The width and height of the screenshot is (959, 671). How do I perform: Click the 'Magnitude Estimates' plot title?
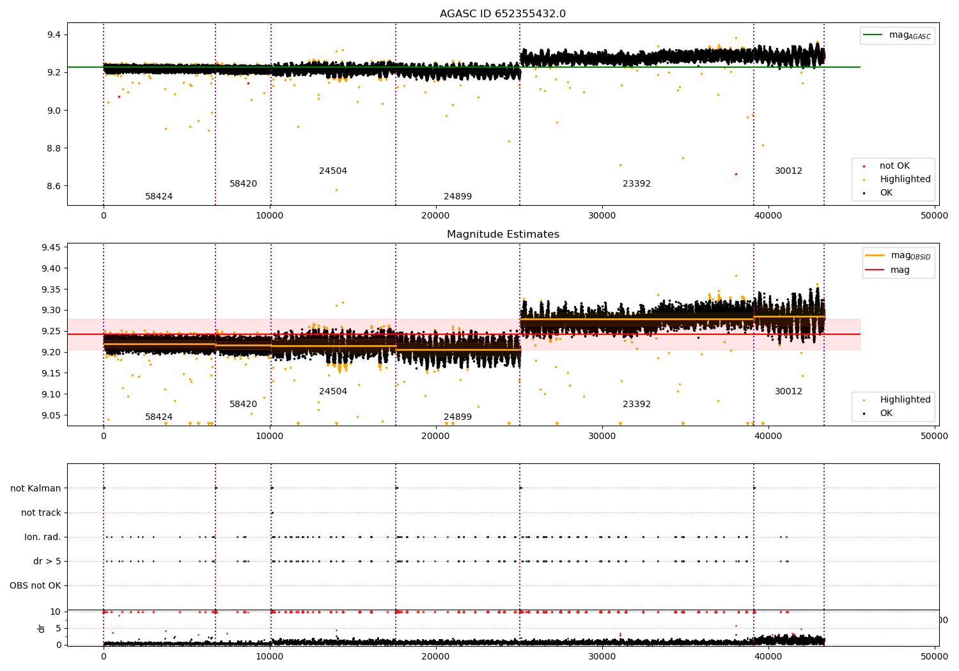tap(503, 235)
